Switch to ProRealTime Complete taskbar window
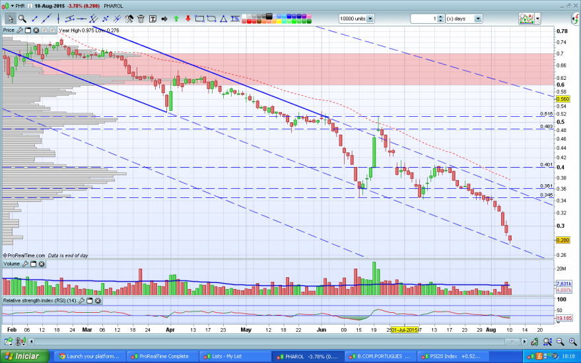Viewport: 581px width, 363px height. [161, 356]
